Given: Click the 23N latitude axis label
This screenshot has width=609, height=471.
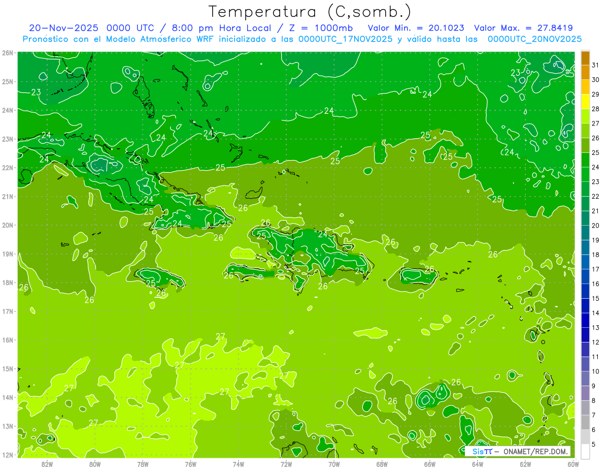Looking at the screenshot, I should coord(8,139).
